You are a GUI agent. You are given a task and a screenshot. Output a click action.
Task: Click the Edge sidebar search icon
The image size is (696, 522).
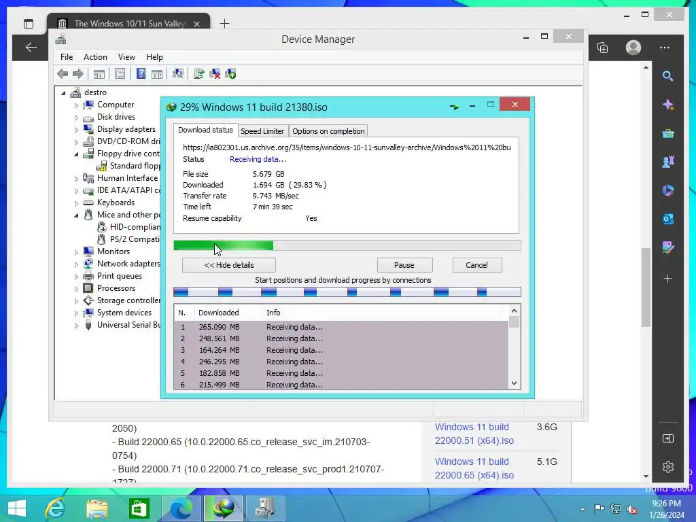click(x=667, y=76)
